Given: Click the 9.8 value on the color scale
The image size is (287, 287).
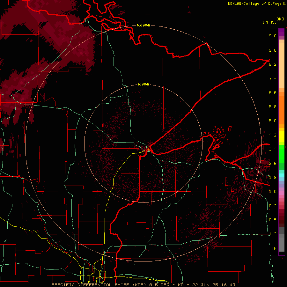Looking at the screenshot, I should point(273,36).
